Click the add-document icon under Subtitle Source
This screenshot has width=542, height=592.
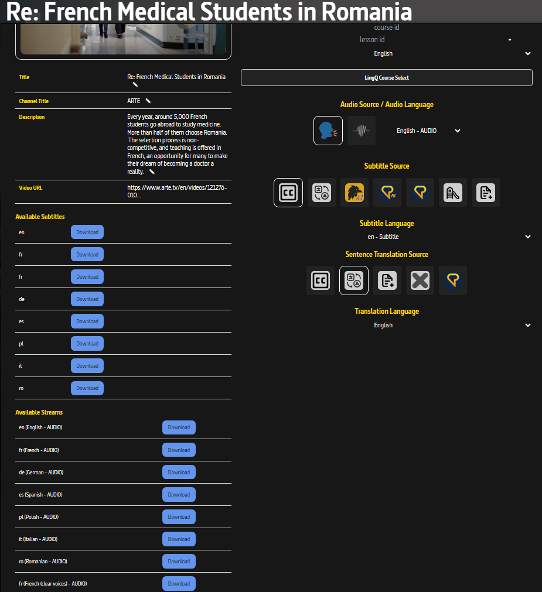486,193
